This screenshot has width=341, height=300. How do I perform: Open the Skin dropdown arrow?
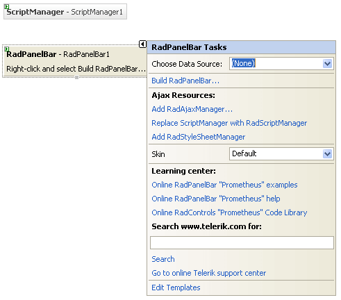point(327,153)
